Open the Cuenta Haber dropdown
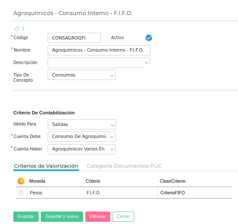This screenshot has width=238, height=224. 81,149
